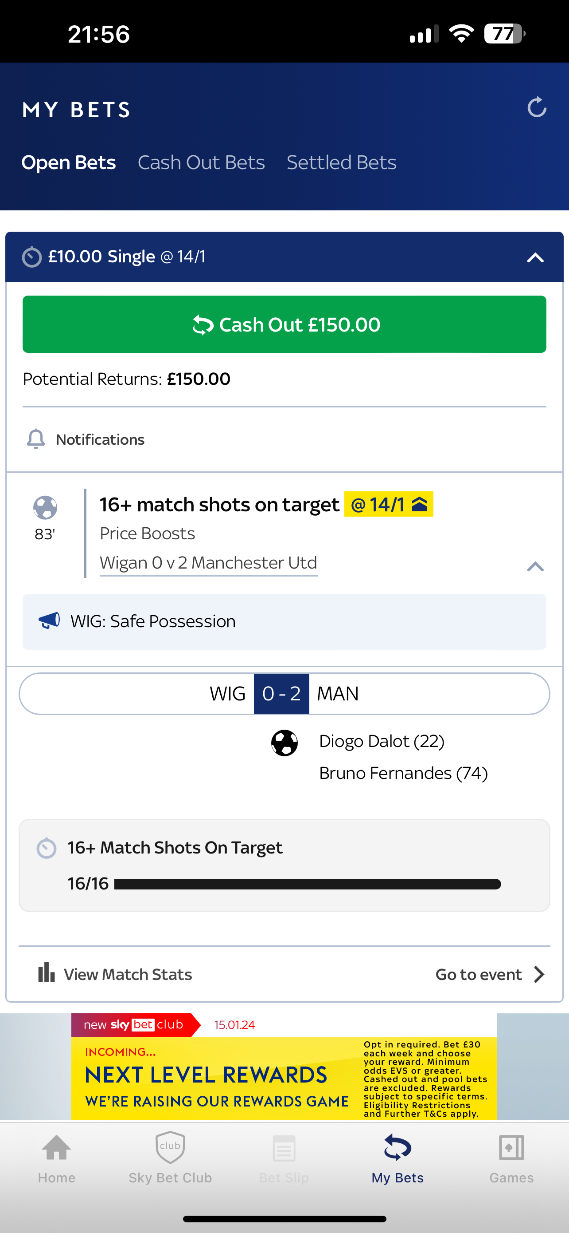
Task: Tap the 16/16 shots on target progress bar
Action: pyautogui.click(x=307, y=884)
